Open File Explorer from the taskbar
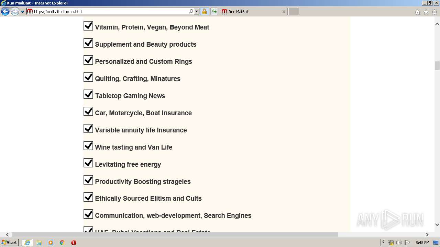 coord(39,243)
